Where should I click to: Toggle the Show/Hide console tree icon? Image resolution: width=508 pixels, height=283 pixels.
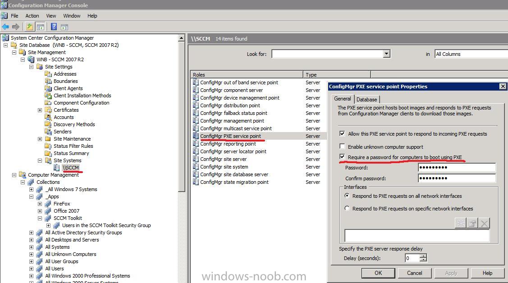[41, 27]
